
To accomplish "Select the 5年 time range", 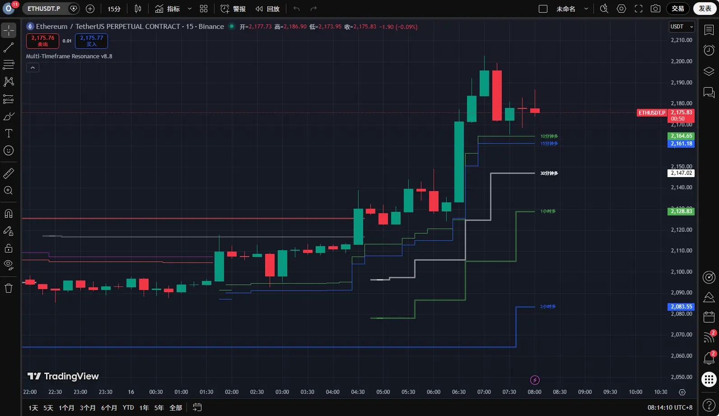I will [x=159, y=407].
